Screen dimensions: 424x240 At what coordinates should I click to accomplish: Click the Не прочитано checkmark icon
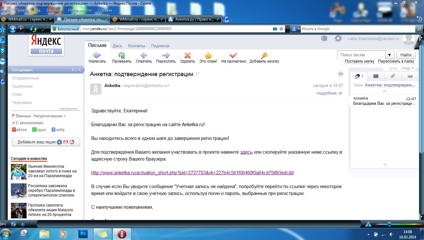point(233,55)
